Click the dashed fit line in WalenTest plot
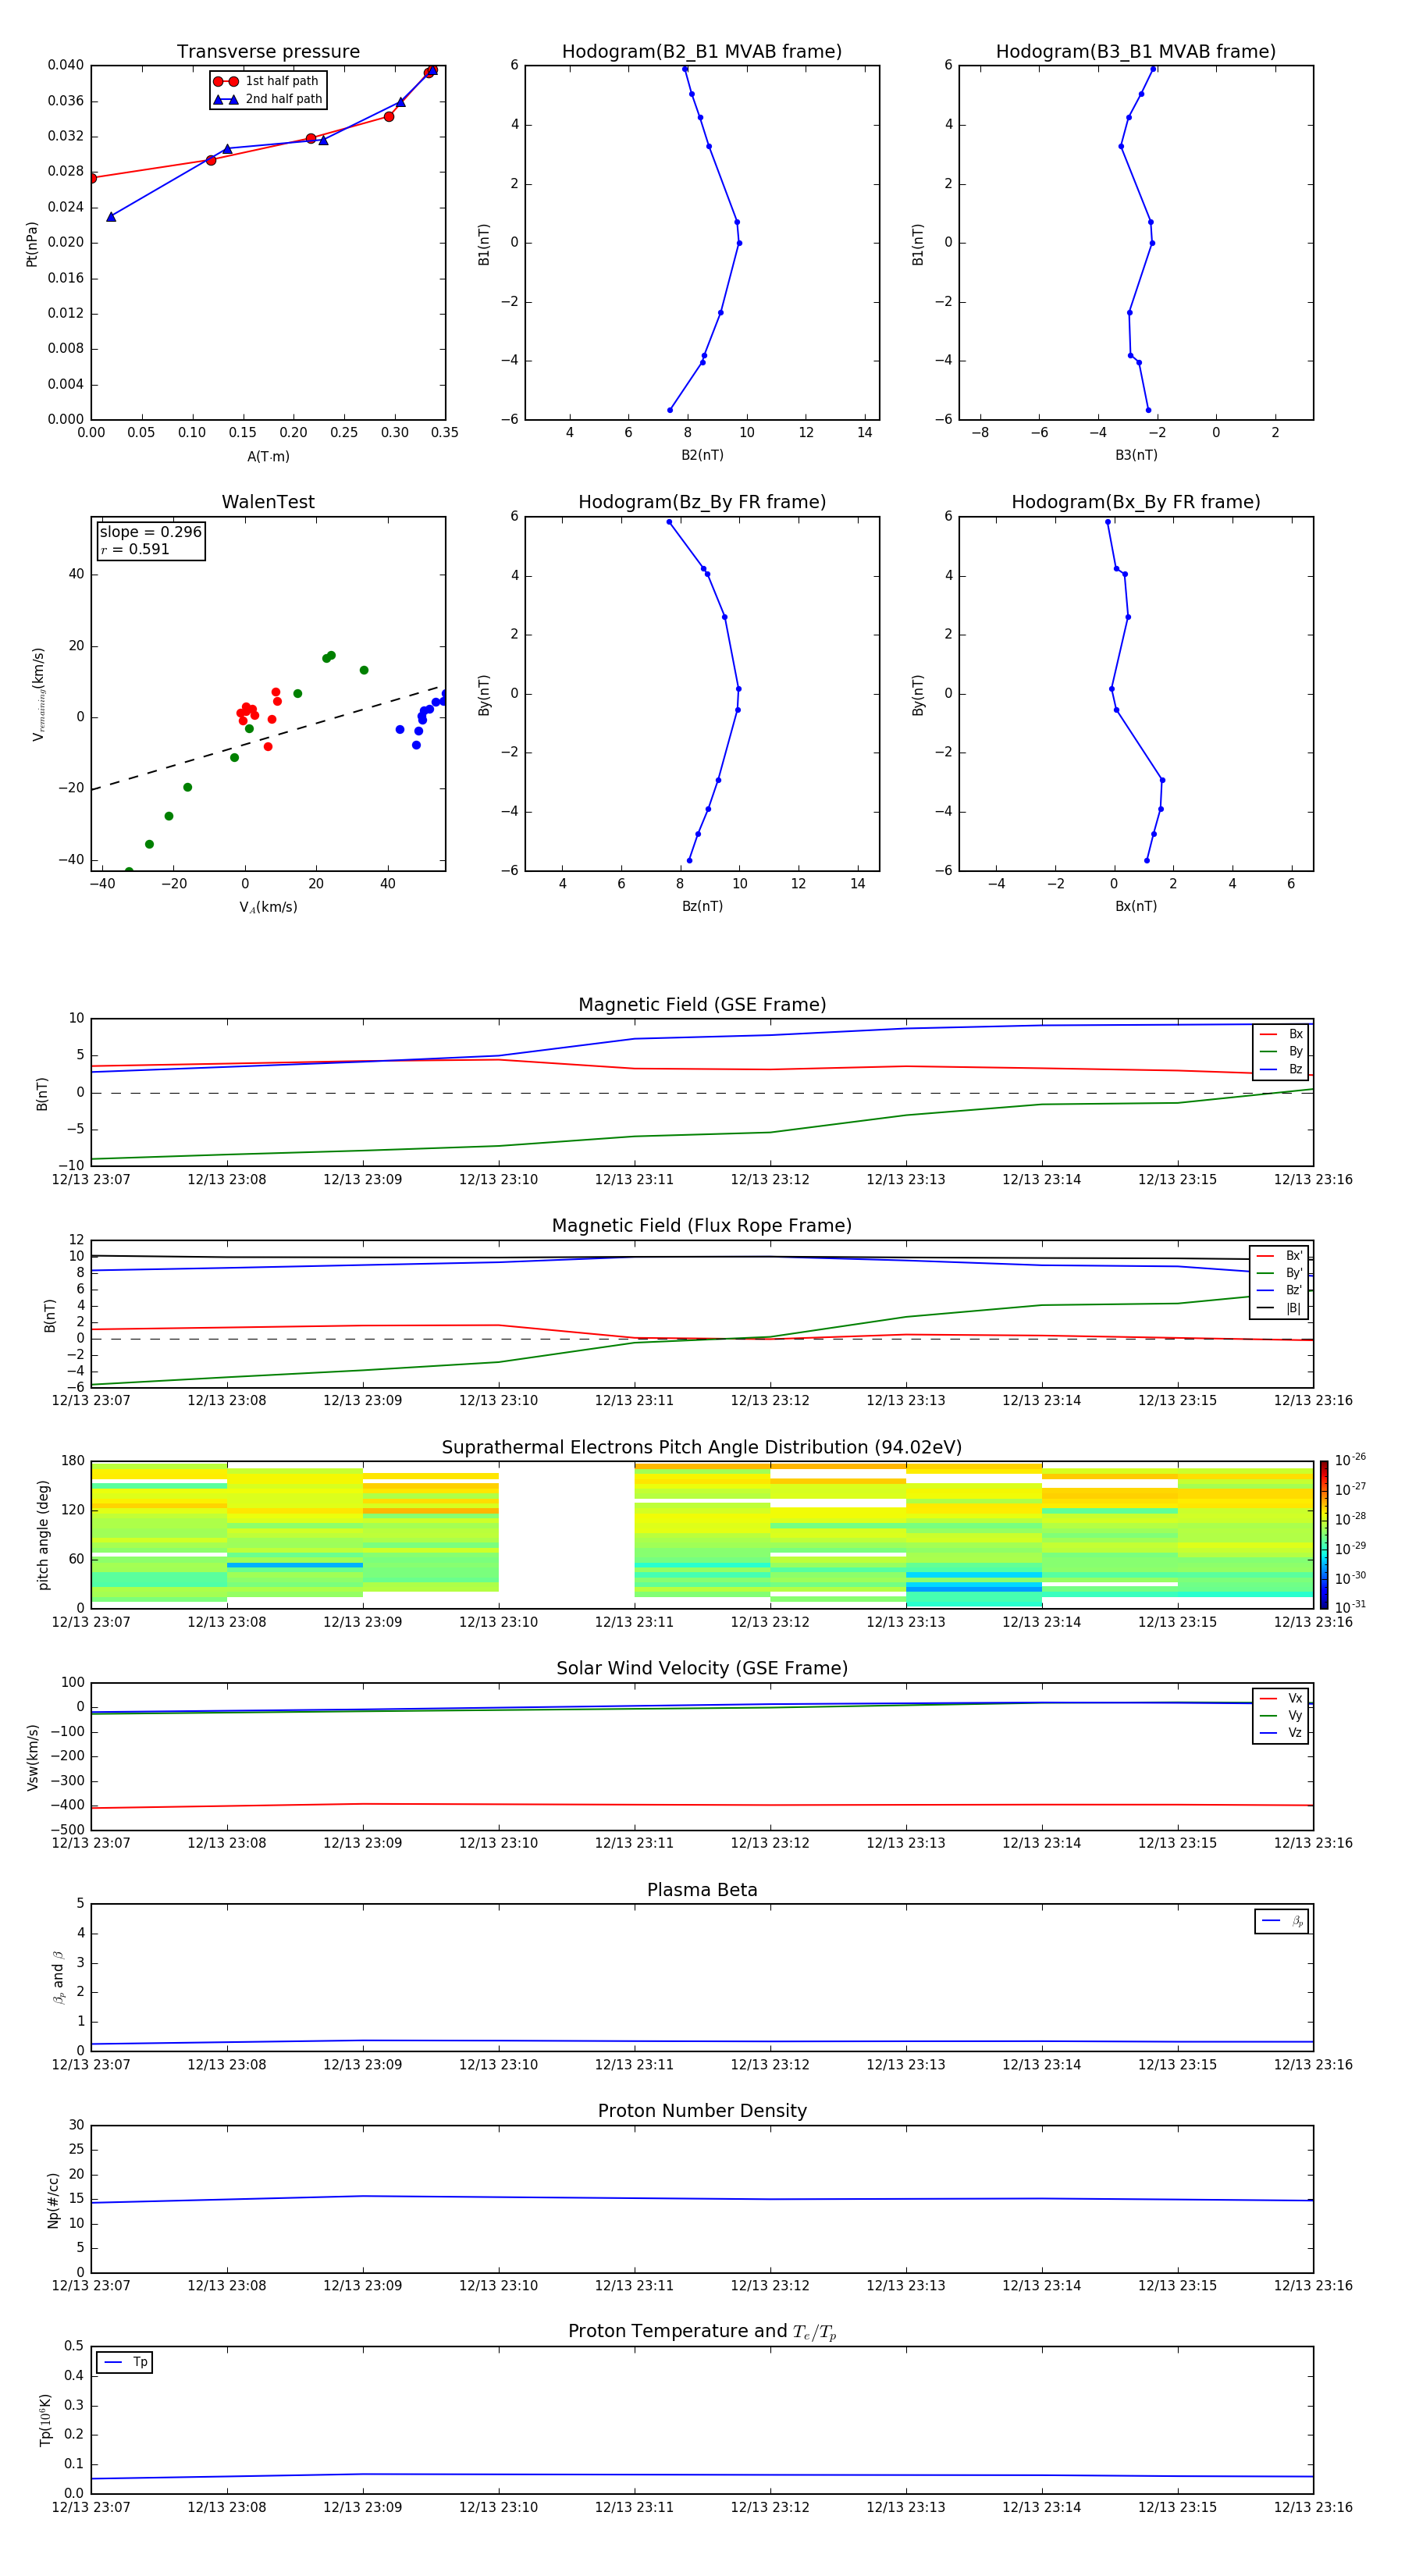Image resolution: width=1405 pixels, height=2576 pixels. [266, 737]
